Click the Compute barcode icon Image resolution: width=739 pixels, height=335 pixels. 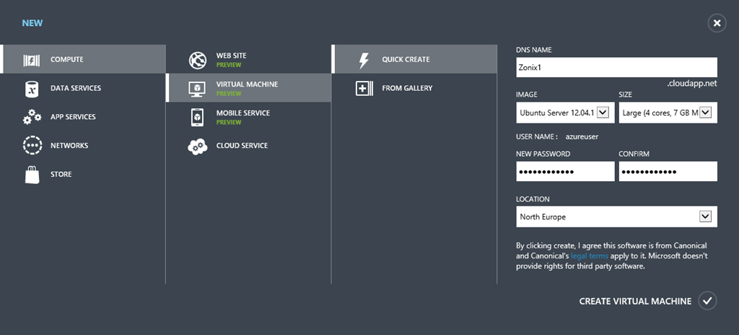tap(32, 59)
